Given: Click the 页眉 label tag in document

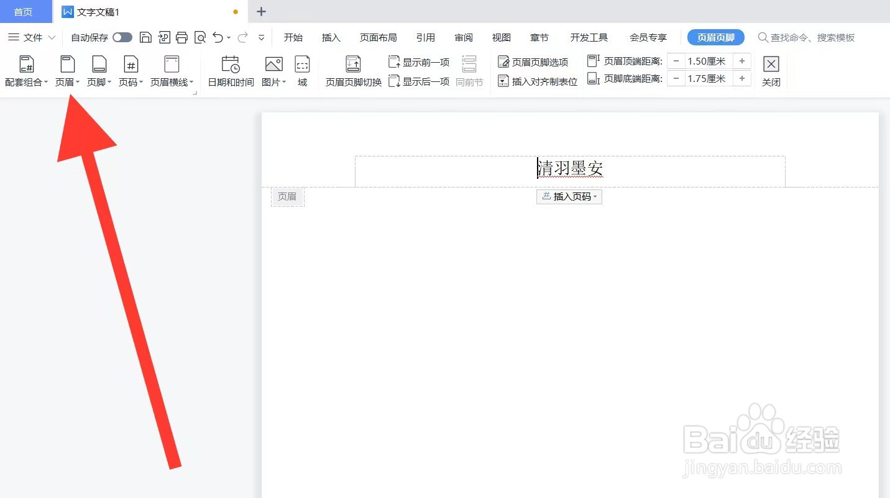Looking at the screenshot, I should [287, 196].
